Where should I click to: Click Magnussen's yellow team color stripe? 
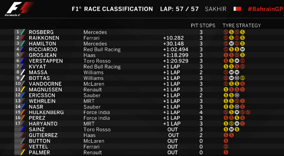pyautogui.click(x=23, y=89)
